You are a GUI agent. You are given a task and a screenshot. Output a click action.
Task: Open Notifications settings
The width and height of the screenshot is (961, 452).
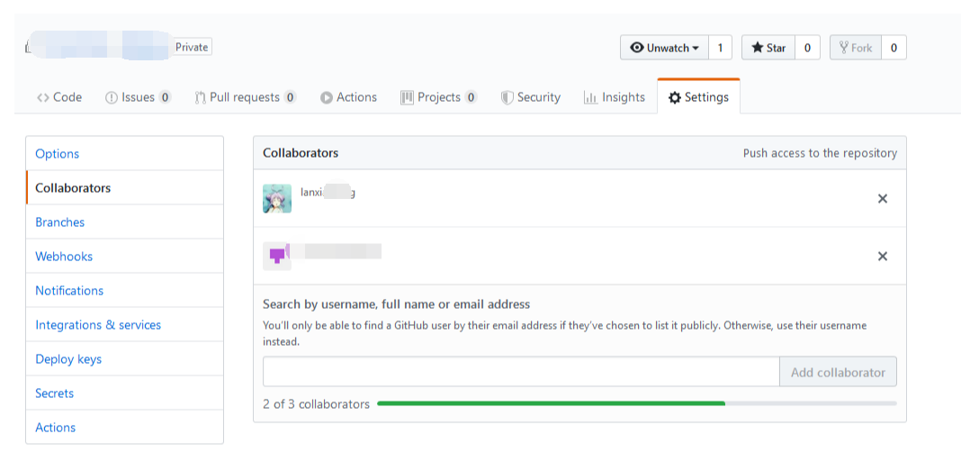(x=124, y=291)
